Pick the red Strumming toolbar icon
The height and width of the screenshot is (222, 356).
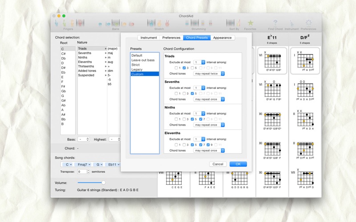point(210,23)
